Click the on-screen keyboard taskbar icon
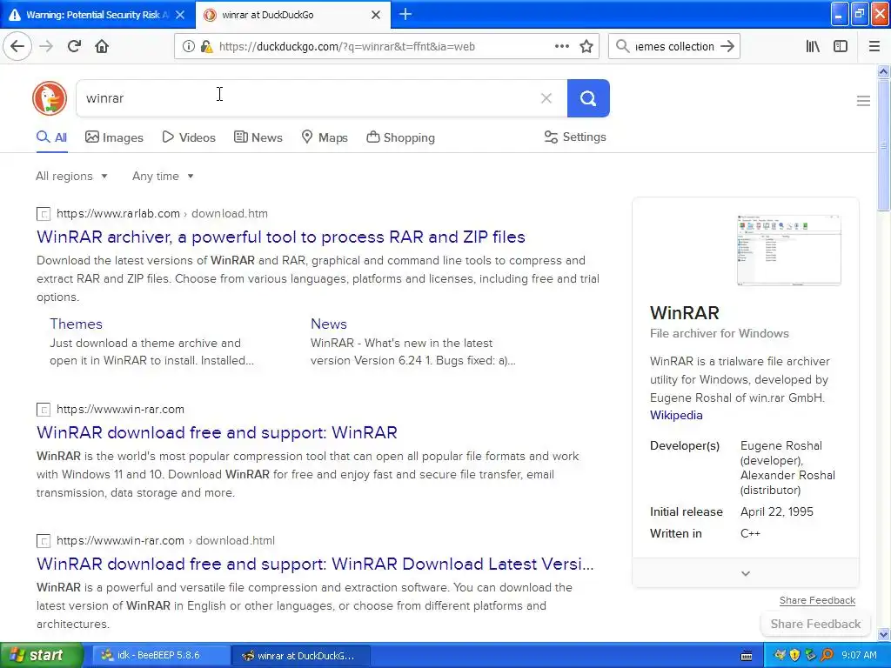The width and height of the screenshot is (891, 668). [747, 656]
